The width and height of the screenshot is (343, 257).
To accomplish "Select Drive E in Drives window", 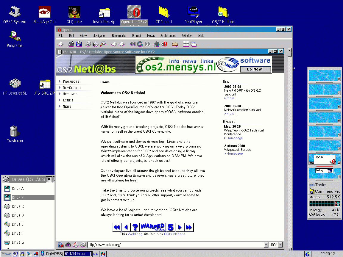I will tap(18, 225).
